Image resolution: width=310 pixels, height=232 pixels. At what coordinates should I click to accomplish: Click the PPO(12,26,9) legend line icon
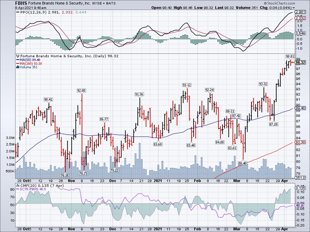click(18, 12)
